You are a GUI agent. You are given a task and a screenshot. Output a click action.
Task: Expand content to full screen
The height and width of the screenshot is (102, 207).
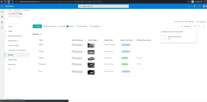point(204,26)
